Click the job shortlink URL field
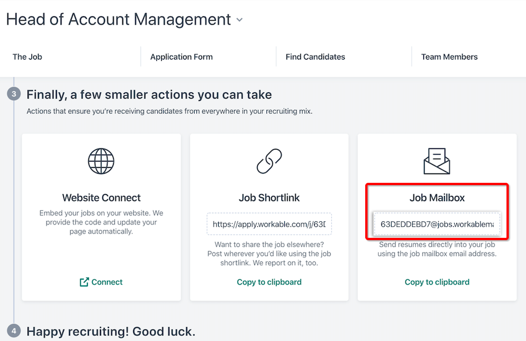Image resolution: width=526 pixels, height=341 pixels. 269,224
